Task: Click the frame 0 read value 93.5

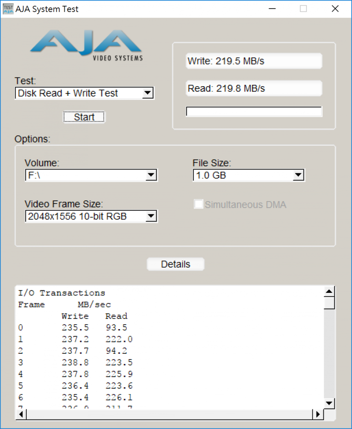Action: [116, 328]
